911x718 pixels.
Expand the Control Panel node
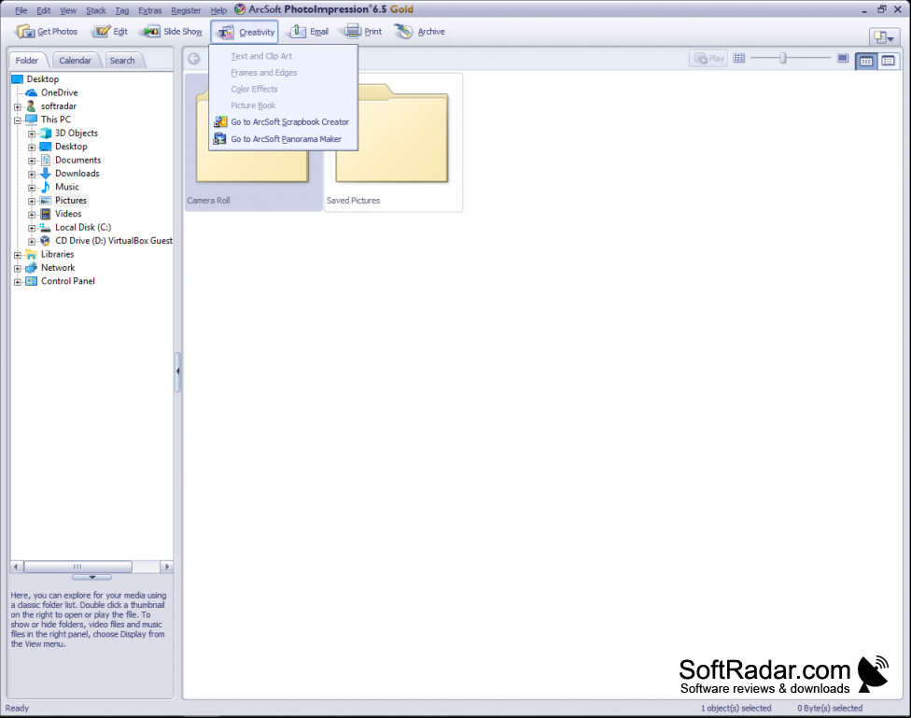click(x=18, y=282)
